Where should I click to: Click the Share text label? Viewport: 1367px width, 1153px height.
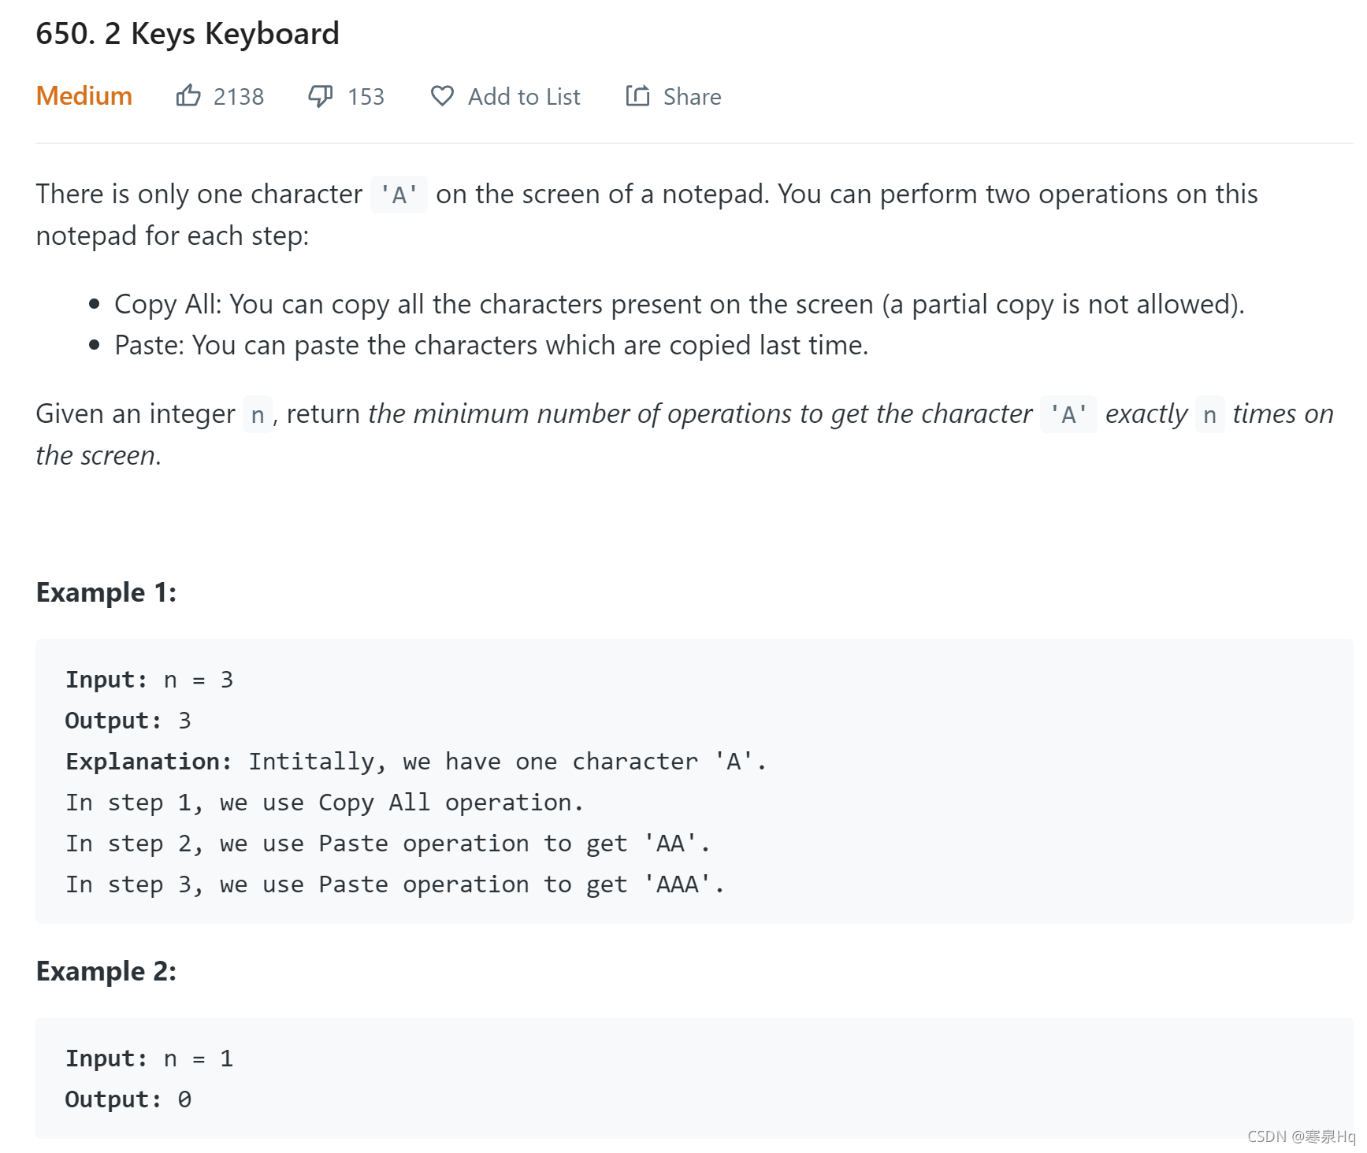[x=692, y=97]
